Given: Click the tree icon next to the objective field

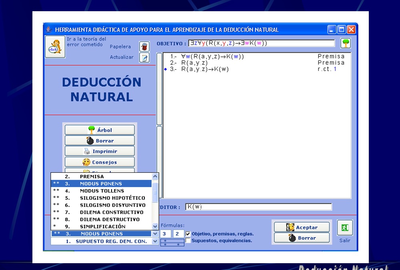Looking at the screenshot, I should [x=346, y=43].
